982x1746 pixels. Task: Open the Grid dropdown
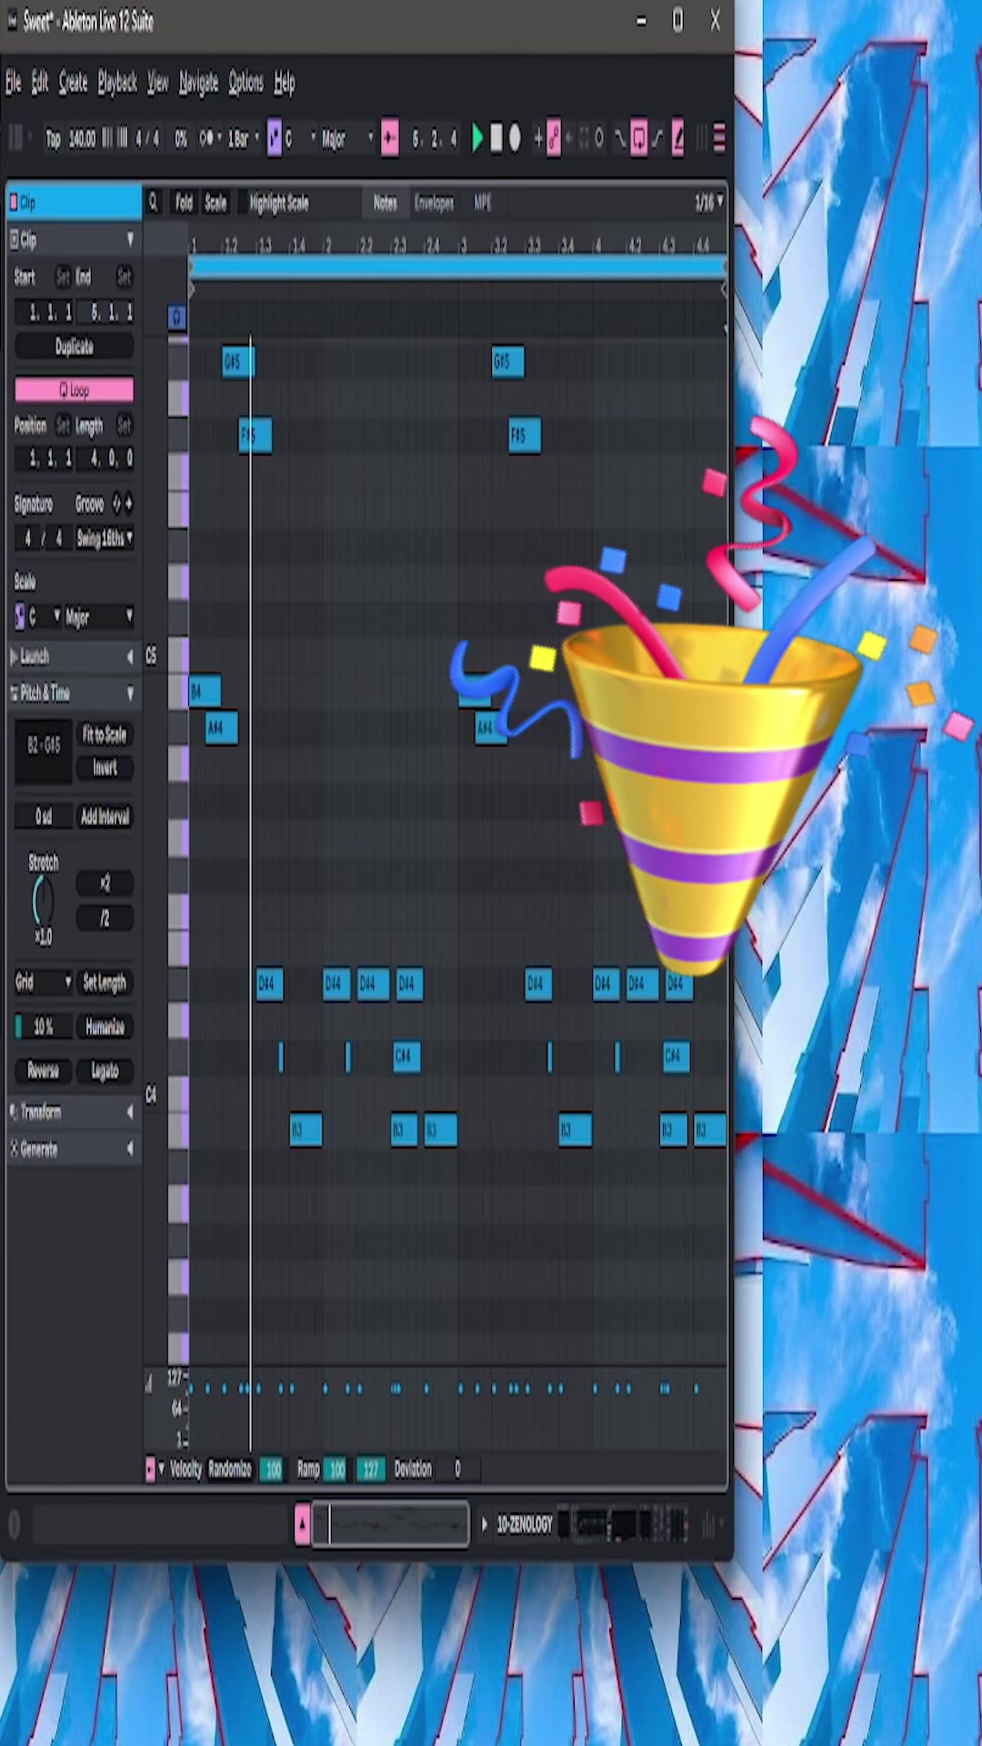pos(43,982)
